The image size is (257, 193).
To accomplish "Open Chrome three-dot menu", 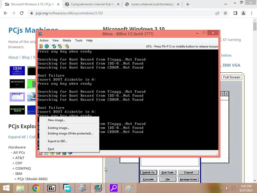I will click(x=251, y=13).
